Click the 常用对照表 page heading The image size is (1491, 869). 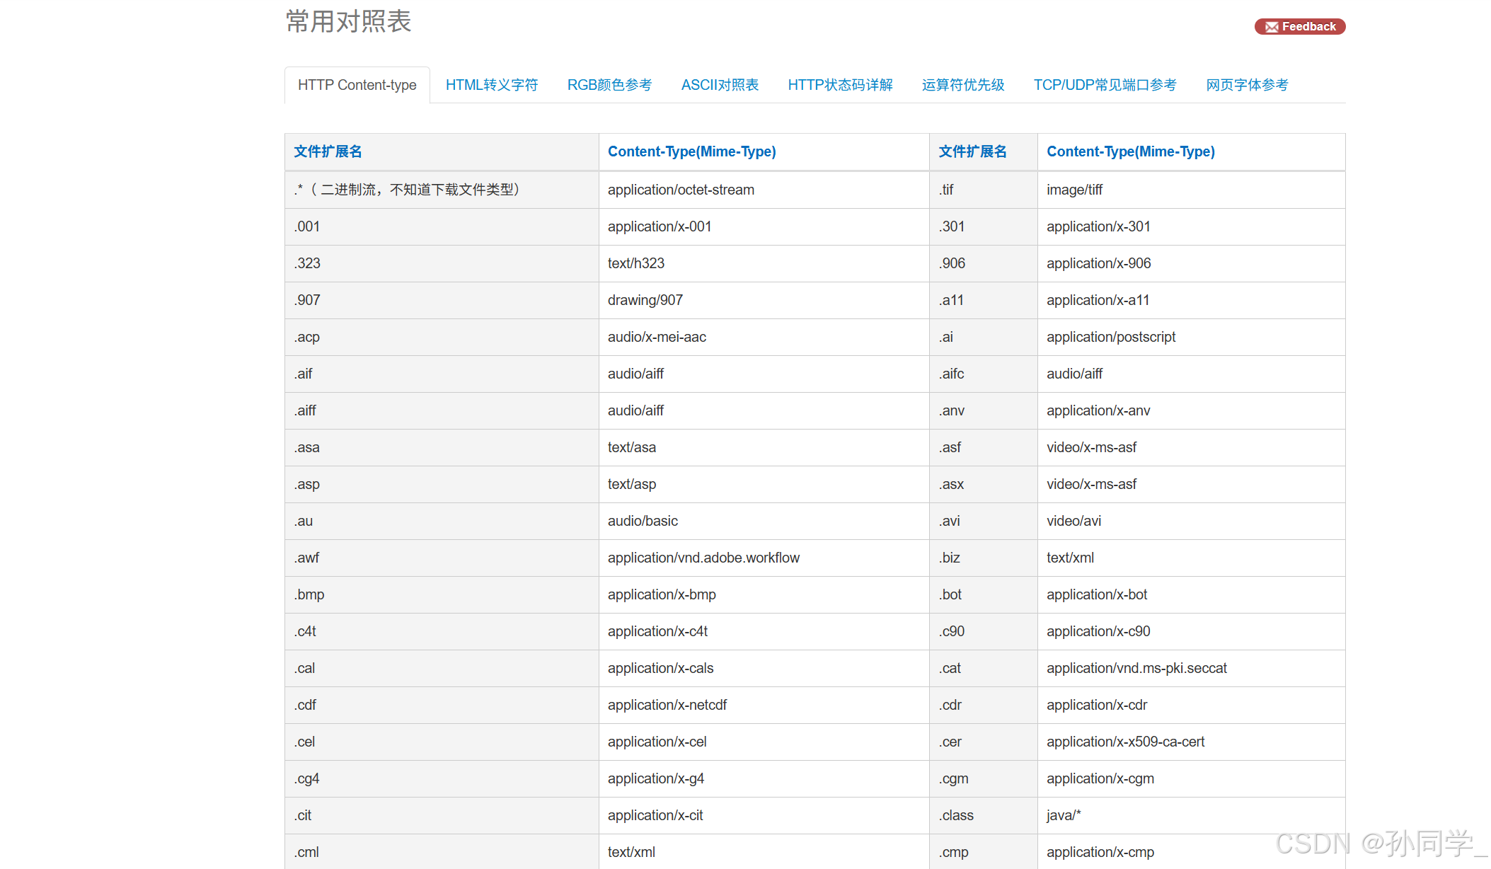coord(348,21)
